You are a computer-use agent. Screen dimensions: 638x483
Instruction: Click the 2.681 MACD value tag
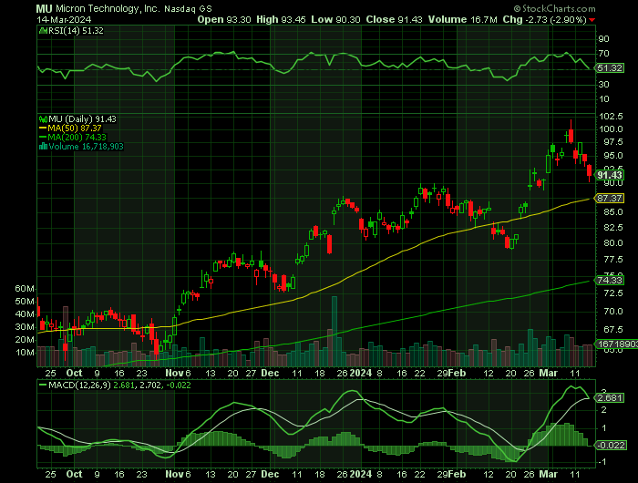coord(610,397)
